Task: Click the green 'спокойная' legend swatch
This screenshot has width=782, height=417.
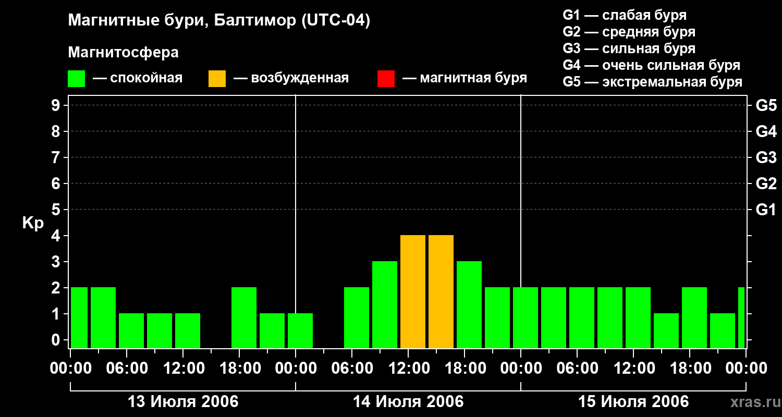Action: [77, 79]
